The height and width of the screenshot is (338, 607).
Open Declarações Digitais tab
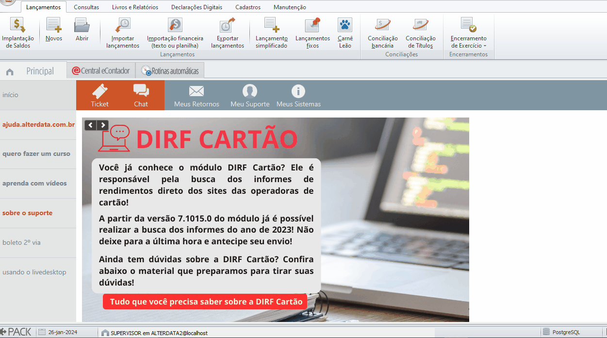[x=197, y=7]
